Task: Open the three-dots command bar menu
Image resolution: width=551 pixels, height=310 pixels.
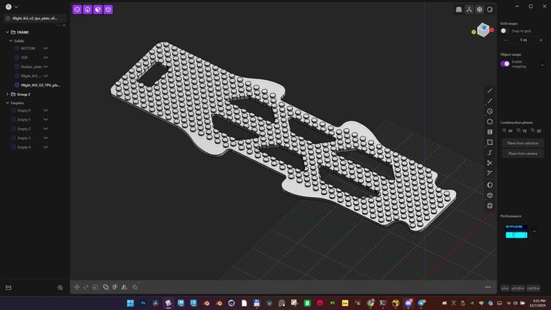Action: 488,287
